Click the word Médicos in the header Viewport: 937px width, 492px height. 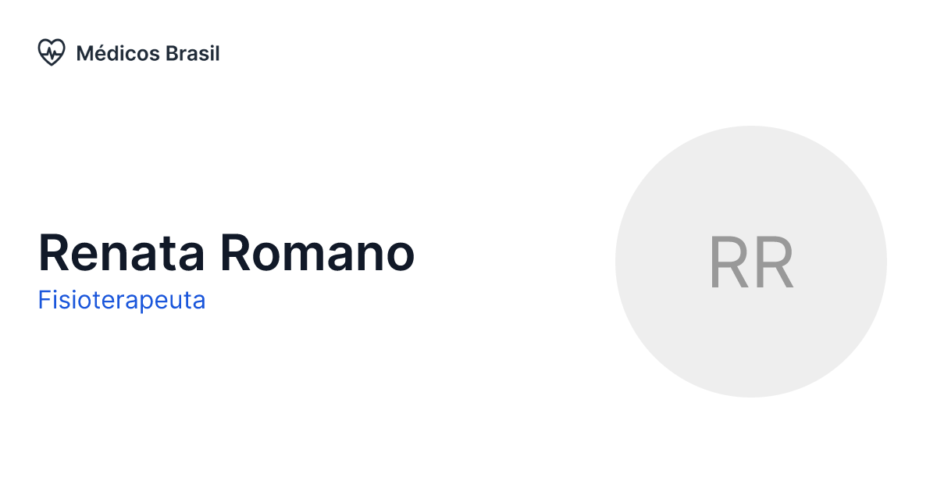[118, 53]
